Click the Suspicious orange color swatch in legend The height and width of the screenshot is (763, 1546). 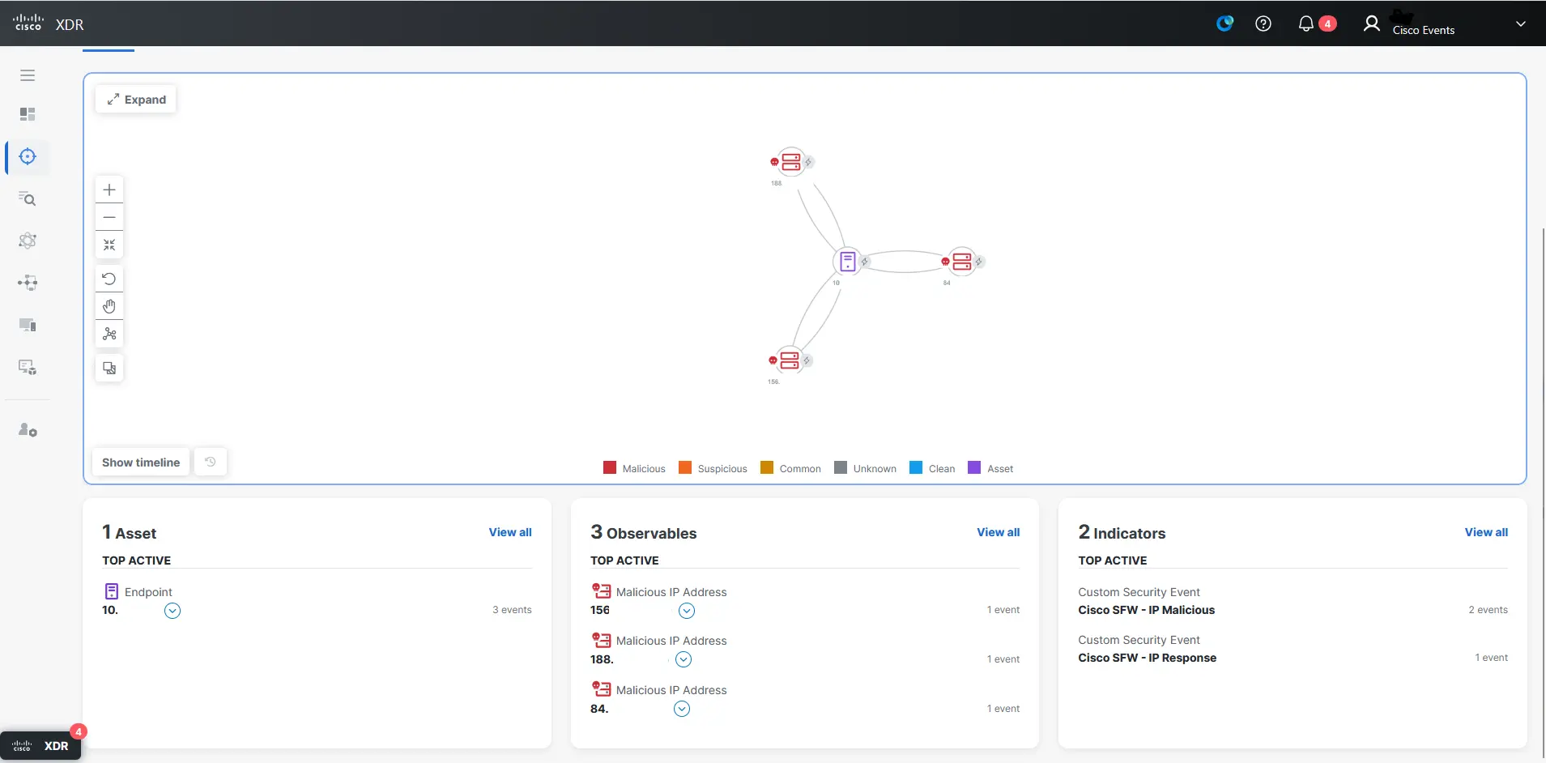684,468
